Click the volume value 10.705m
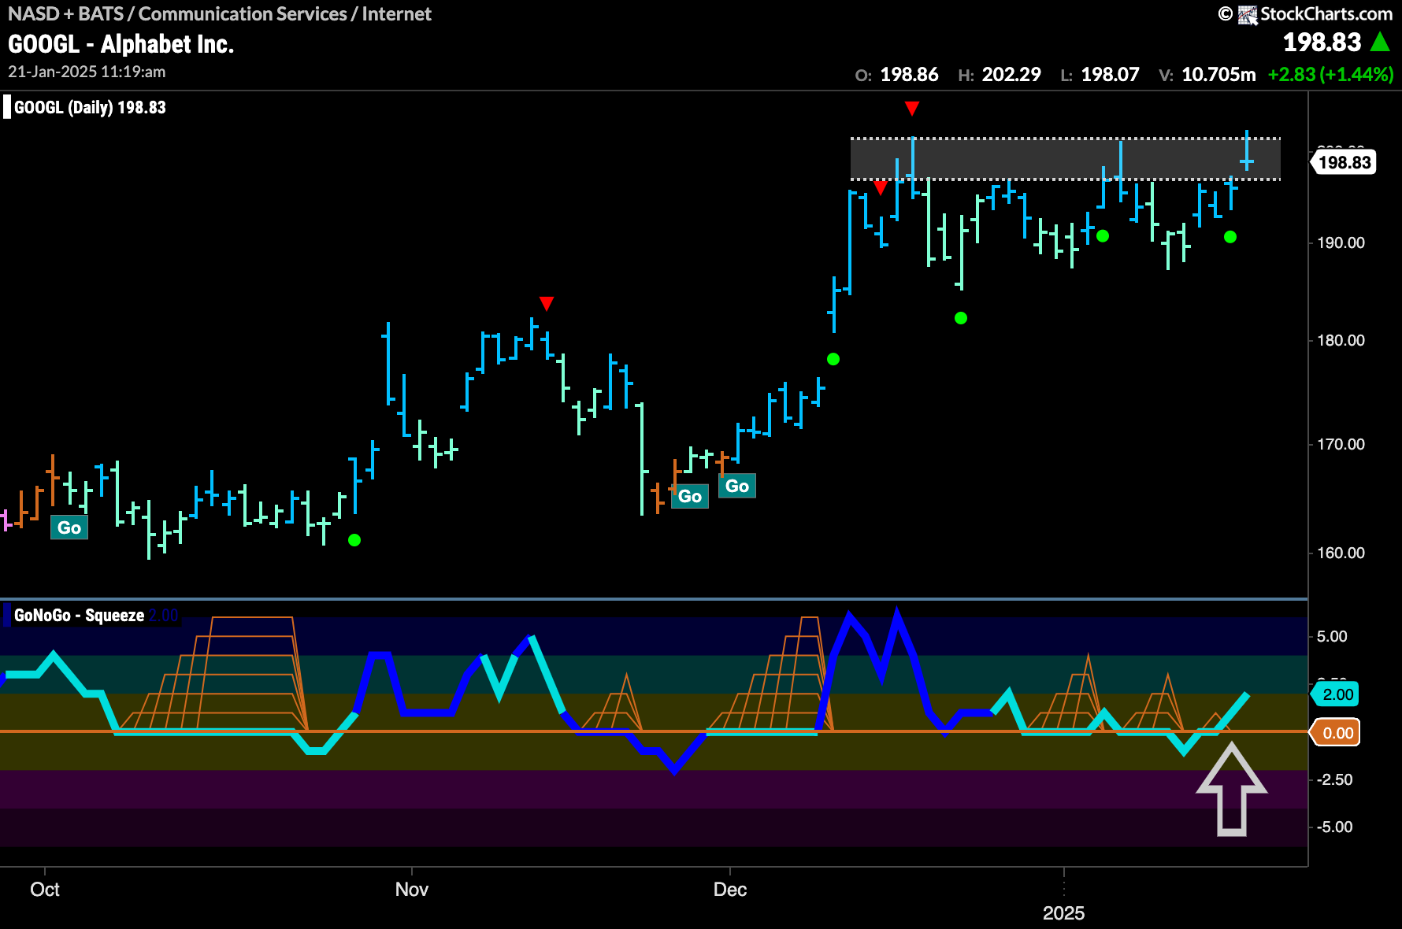This screenshot has width=1402, height=929. pyautogui.click(x=1218, y=75)
